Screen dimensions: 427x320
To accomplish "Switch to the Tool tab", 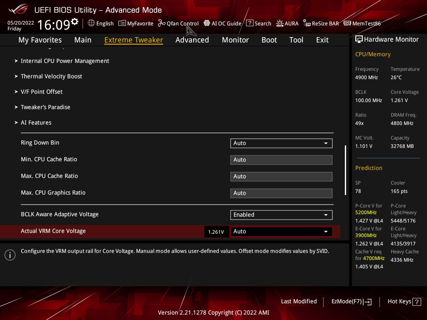I will [x=296, y=40].
